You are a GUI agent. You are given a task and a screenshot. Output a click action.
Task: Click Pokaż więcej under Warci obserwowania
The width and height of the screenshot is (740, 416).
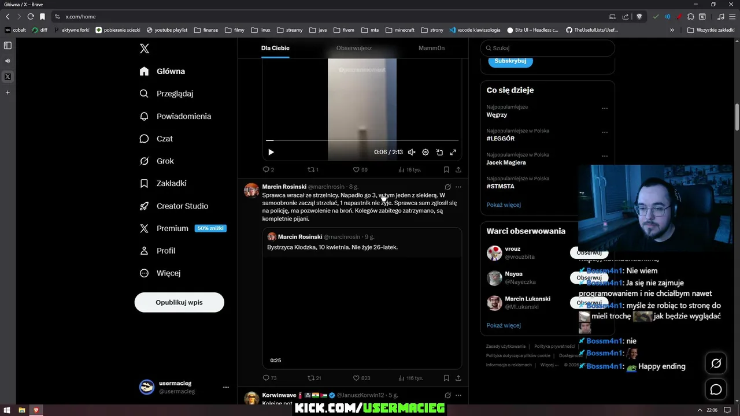[x=504, y=325]
